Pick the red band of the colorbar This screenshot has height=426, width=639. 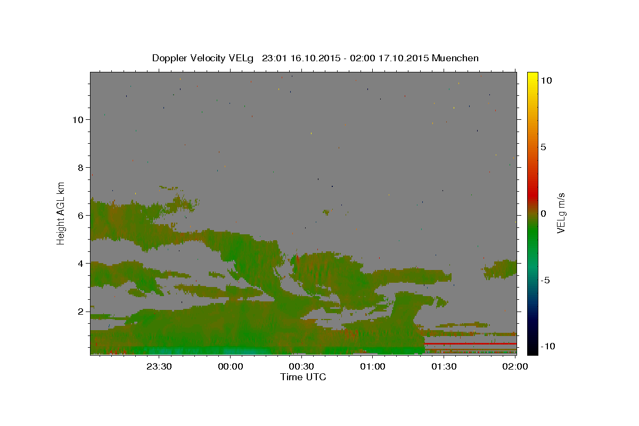coord(532,194)
